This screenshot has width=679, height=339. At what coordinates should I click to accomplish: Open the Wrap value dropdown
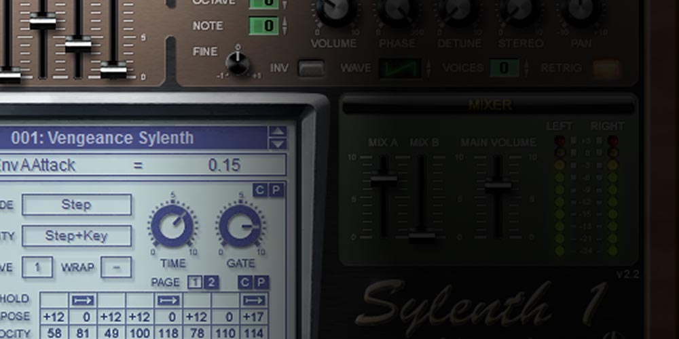click(x=116, y=267)
